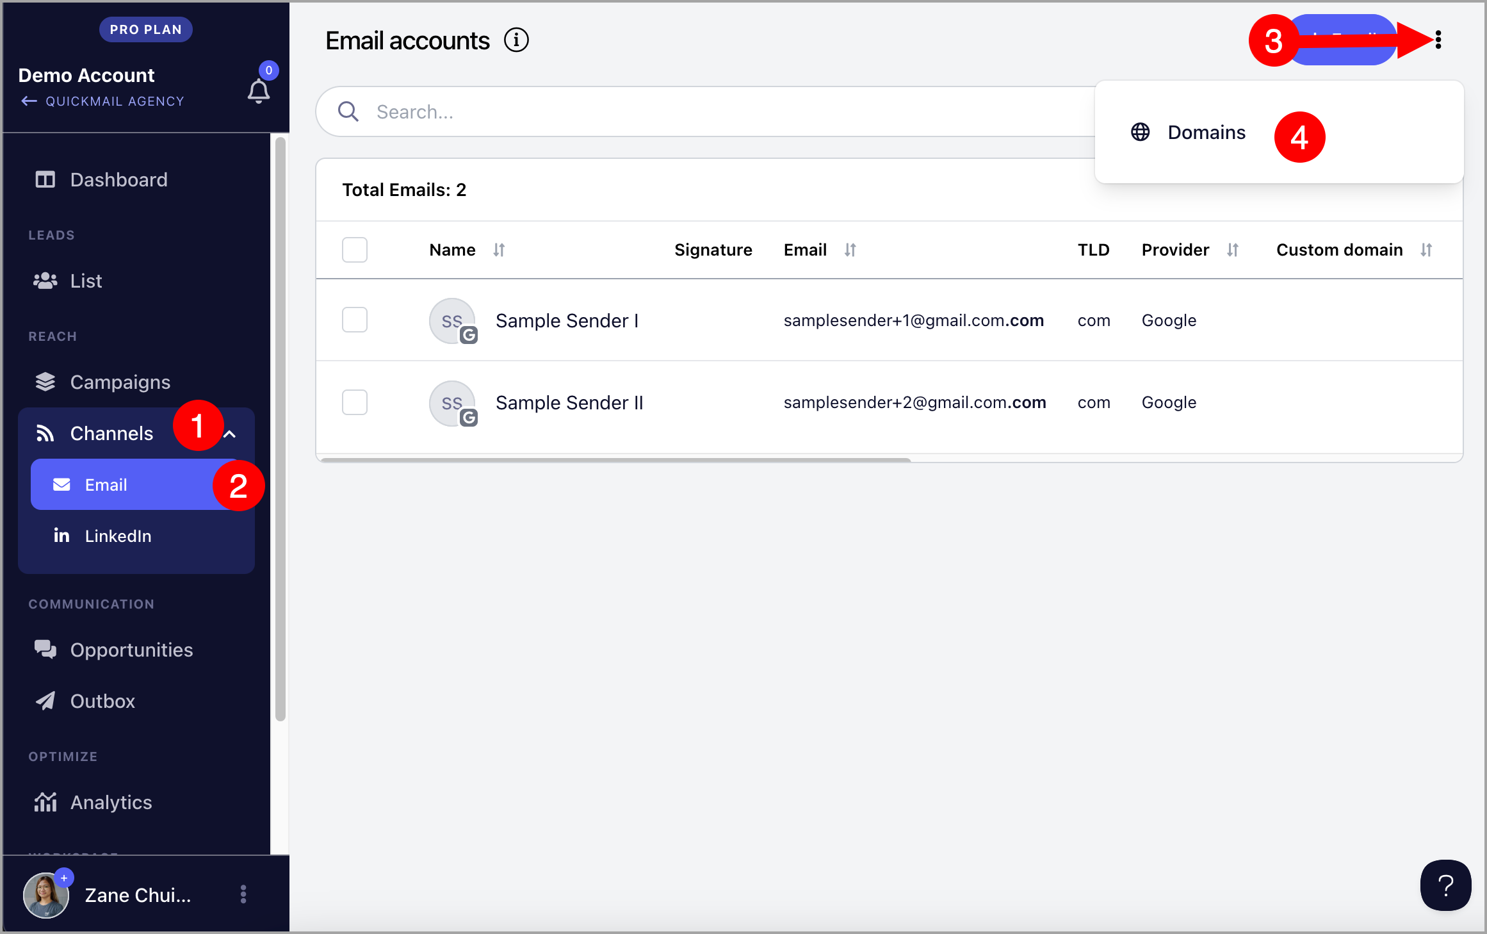Viewport: 1487px width, 934px height.
Task: Open Outbox in sidebar
Action: point(102,701)
